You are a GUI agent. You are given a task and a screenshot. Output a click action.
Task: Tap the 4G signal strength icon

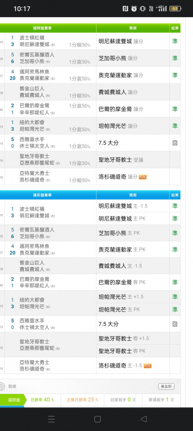click(x=162, y=9)
